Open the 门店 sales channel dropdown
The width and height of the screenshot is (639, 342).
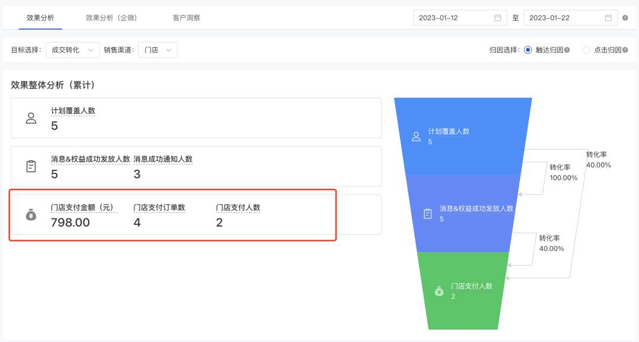click(x=157, y=50)
